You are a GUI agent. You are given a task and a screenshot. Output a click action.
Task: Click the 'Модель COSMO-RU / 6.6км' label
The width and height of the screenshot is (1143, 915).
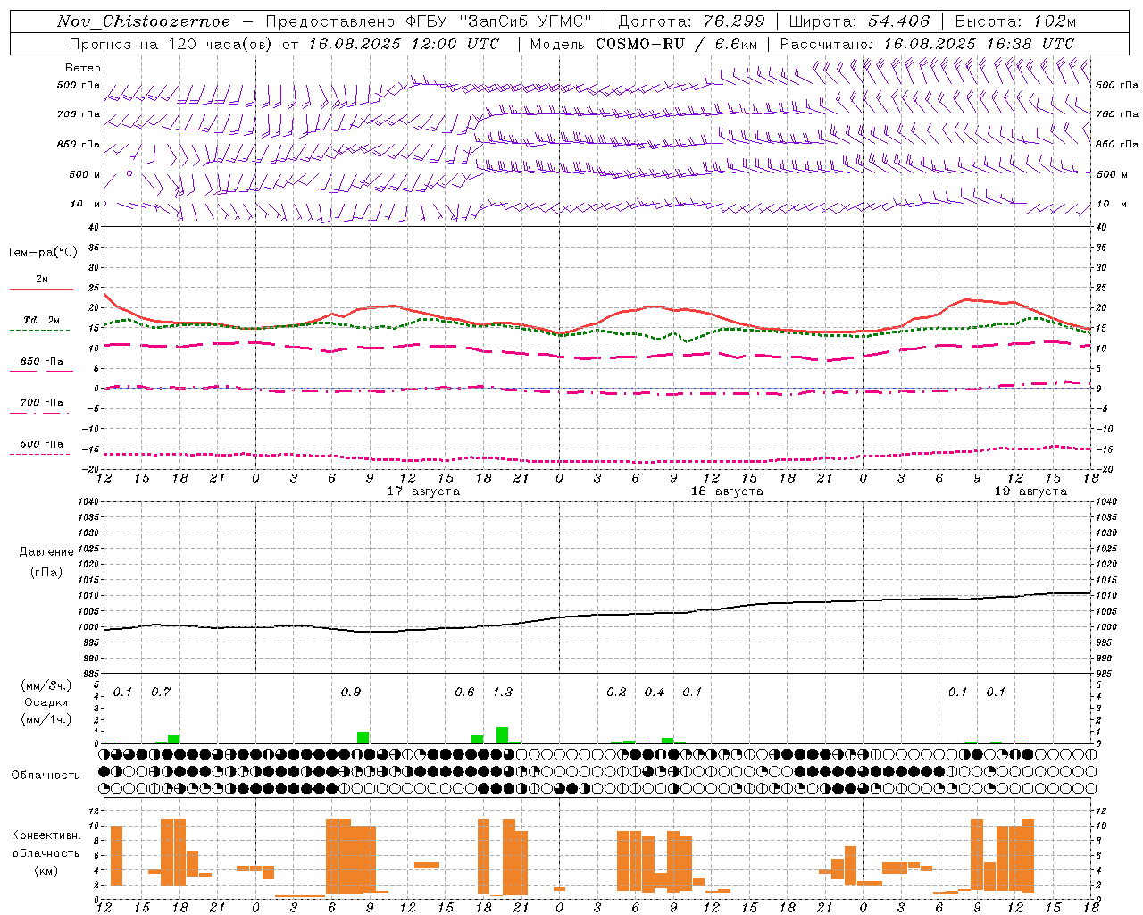644,44
